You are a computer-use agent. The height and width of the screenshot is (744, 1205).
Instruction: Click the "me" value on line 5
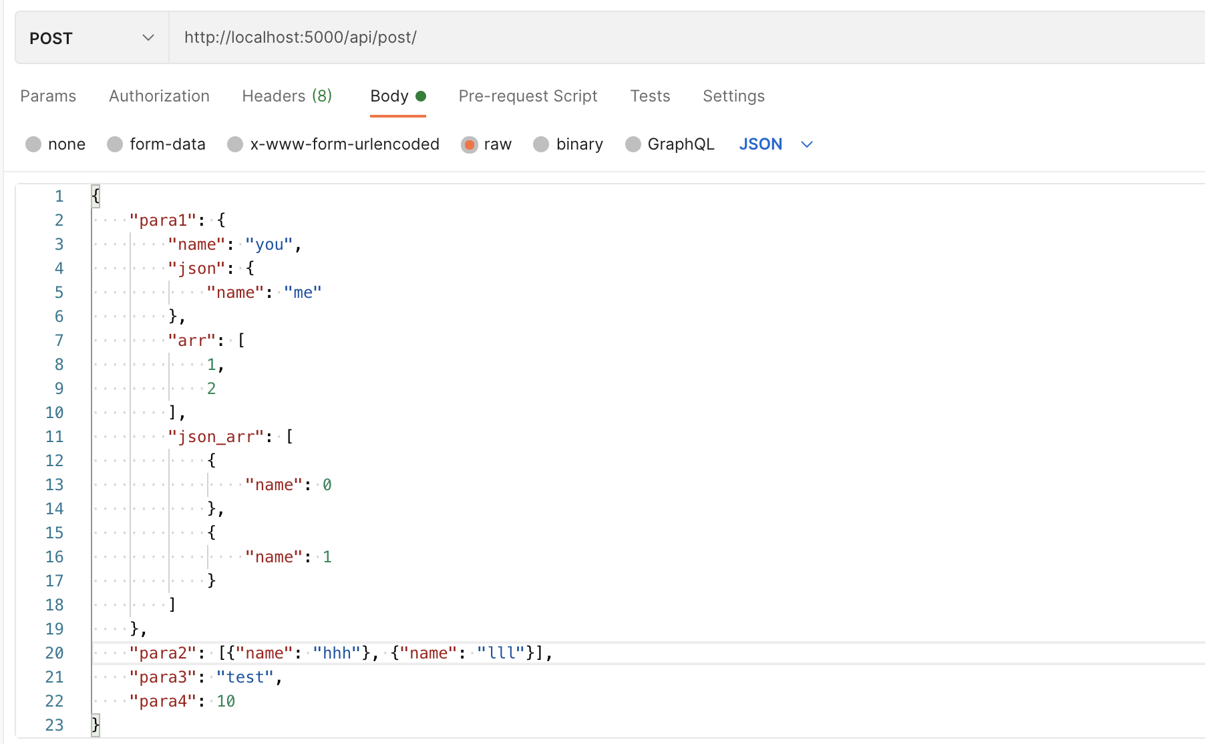coord(303,293)
